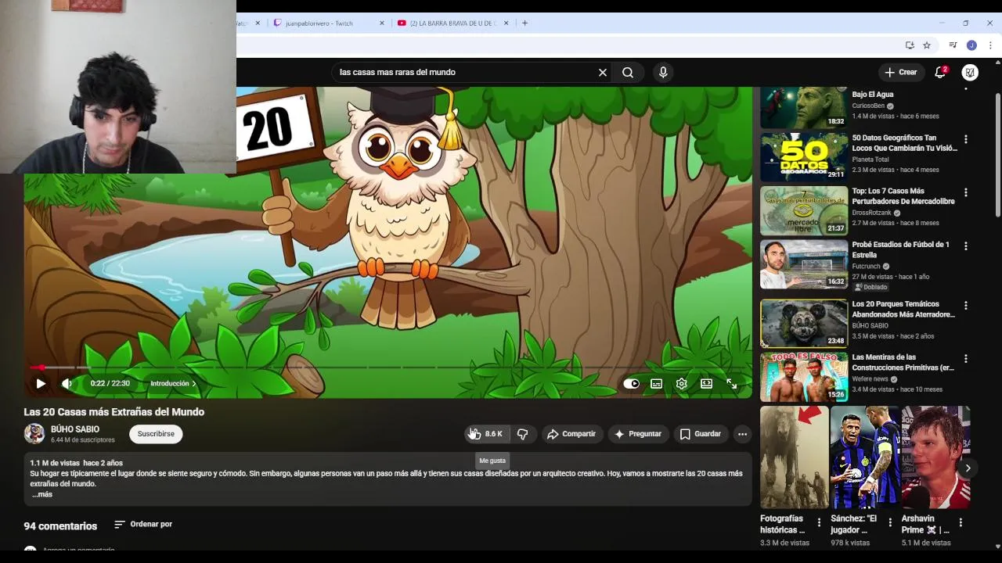Start voice search with the microphone

click(663, 72)
